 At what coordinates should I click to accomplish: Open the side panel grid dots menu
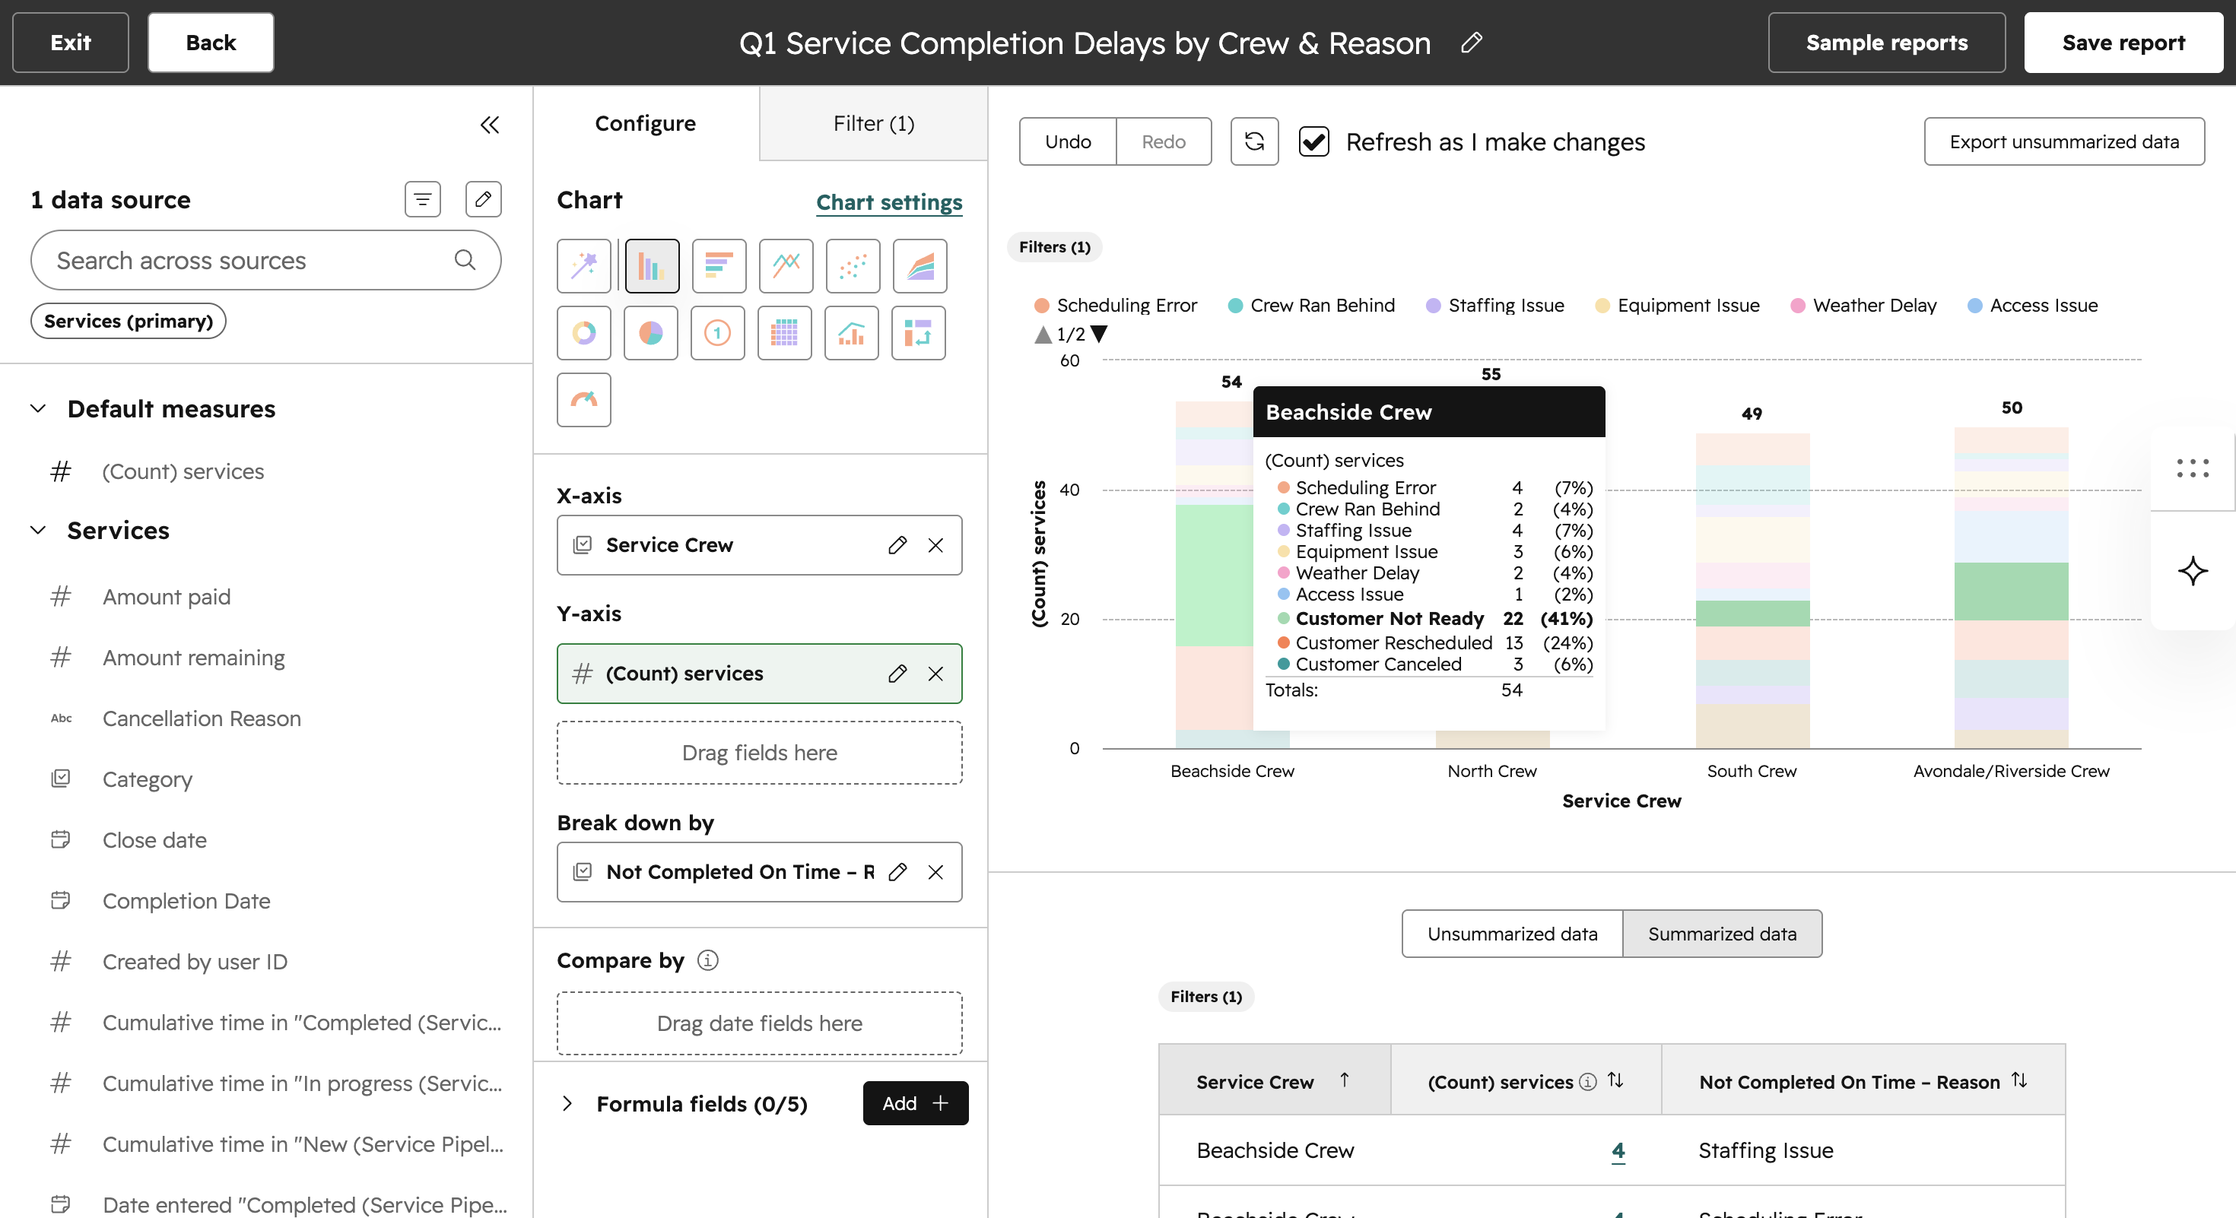pos(2193,468)
